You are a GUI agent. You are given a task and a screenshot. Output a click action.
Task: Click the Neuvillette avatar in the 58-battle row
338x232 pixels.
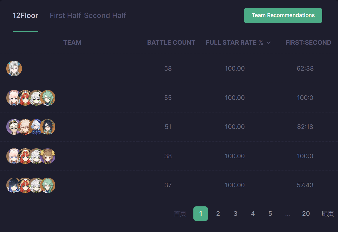[14, 69]
